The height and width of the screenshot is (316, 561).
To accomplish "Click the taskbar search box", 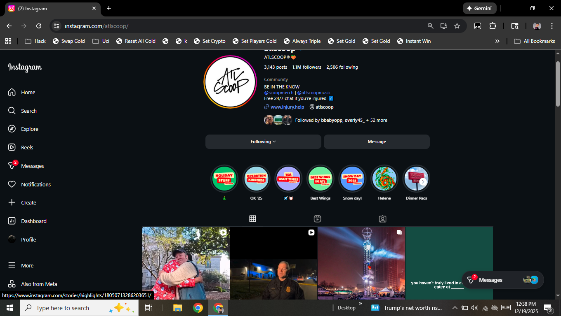I will [x=79, y=308].
